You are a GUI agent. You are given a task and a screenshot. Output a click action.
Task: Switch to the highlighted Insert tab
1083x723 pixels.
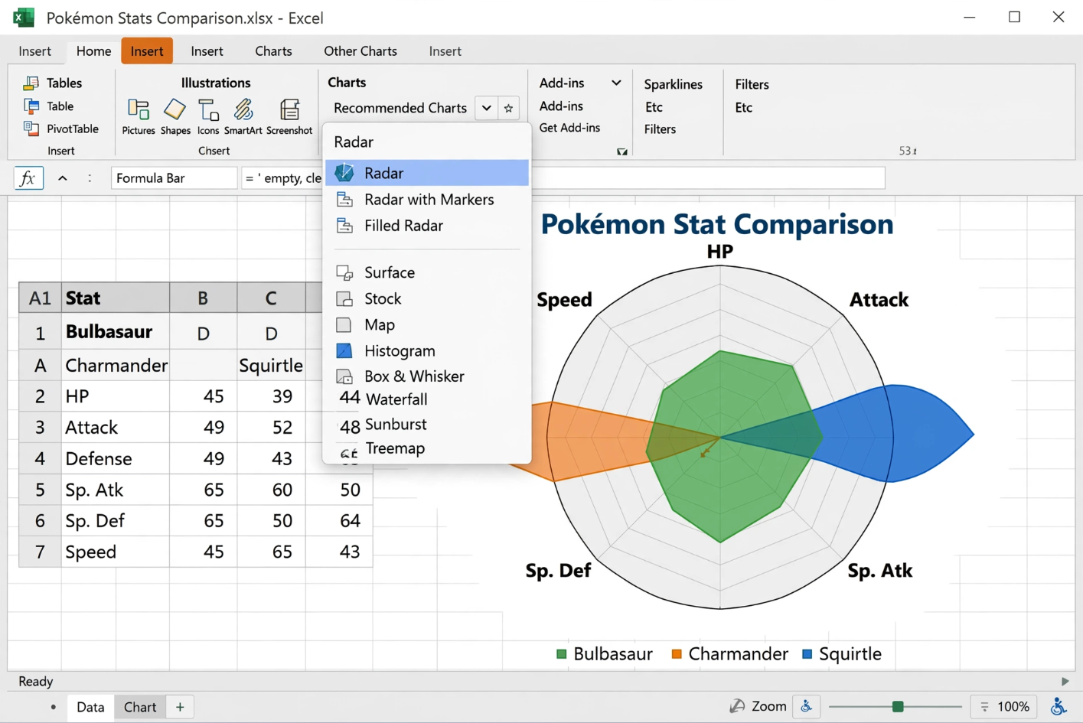[x=147, y=51]
